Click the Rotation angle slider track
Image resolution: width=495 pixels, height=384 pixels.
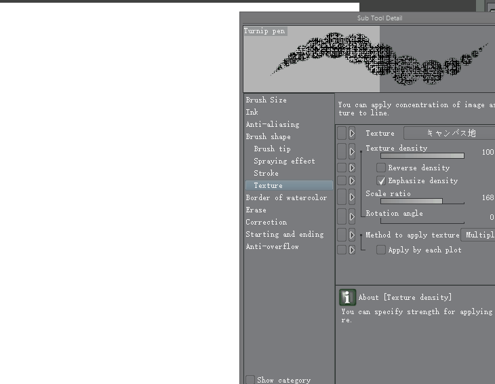click(x=422, y=221)
